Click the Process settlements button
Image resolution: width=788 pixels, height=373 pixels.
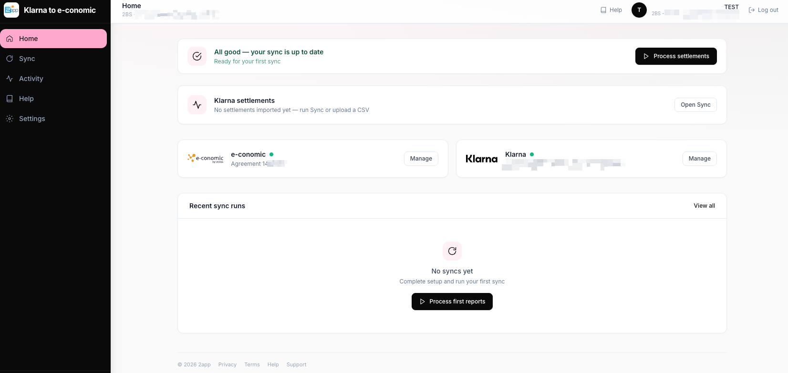676,56
